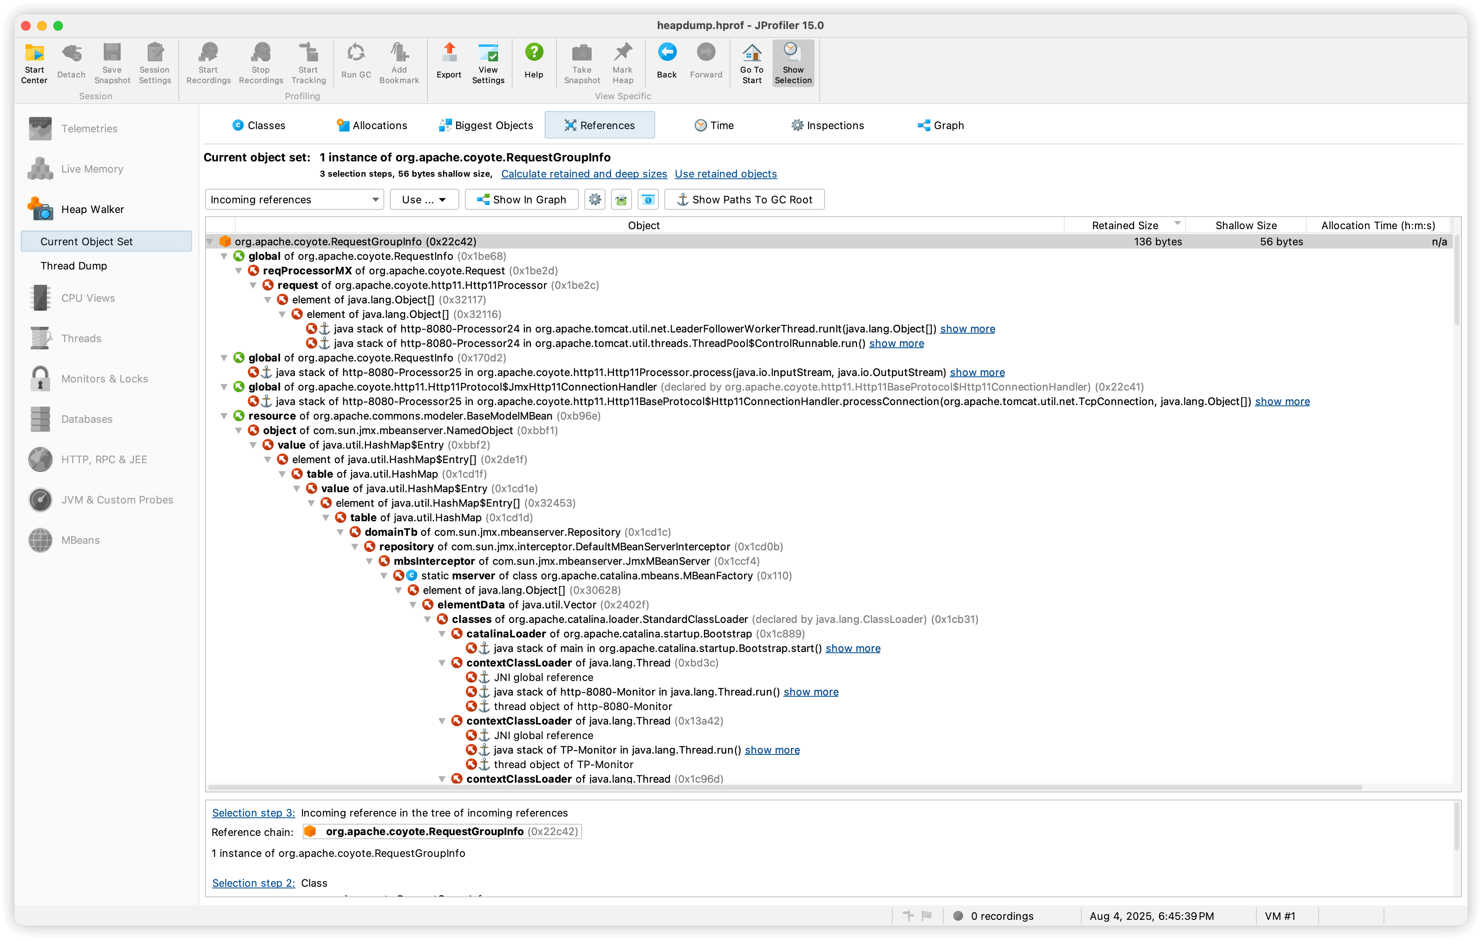1482x940 pixels.
Task: Click the vertical scrollbar of references tree
Action: tap(1457, 280)
